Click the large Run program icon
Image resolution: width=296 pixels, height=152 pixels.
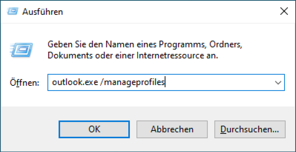tap(21, 50)
